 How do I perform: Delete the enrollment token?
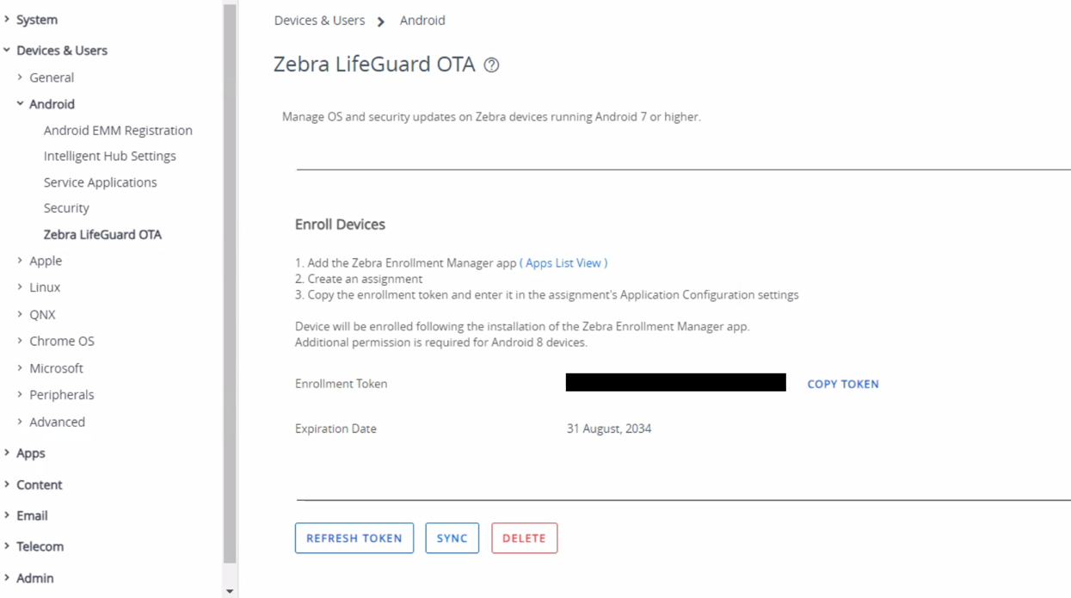pyautogui.click(x=524, y=537)
